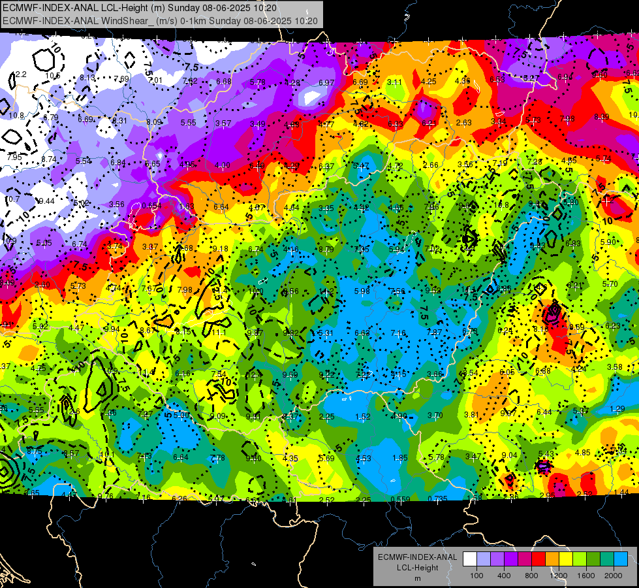The width and height of the screenshot is (639, 588).
Task: Click the grid value 5.31
Action: [x=326, y=333]
